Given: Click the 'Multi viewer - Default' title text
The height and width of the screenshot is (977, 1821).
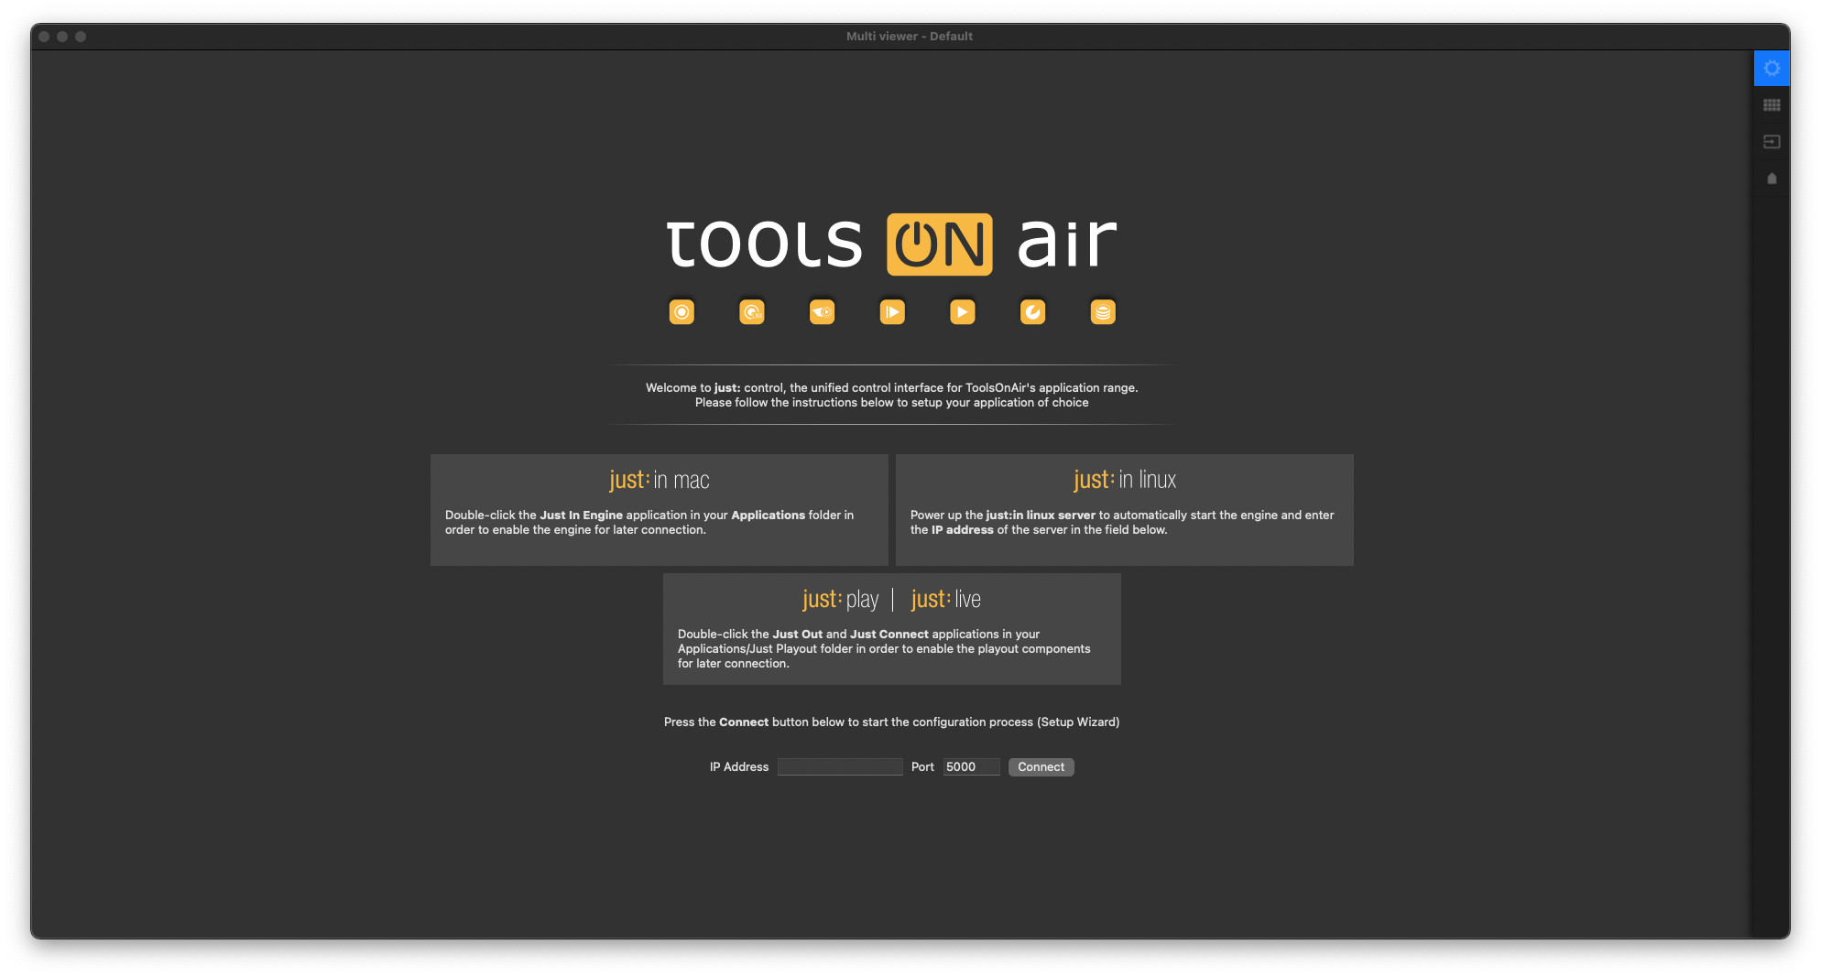Looking at the screenshot, I should (910, 37).
